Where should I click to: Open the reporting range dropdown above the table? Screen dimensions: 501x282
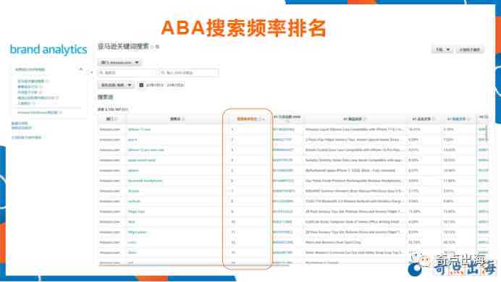[116, 85]
